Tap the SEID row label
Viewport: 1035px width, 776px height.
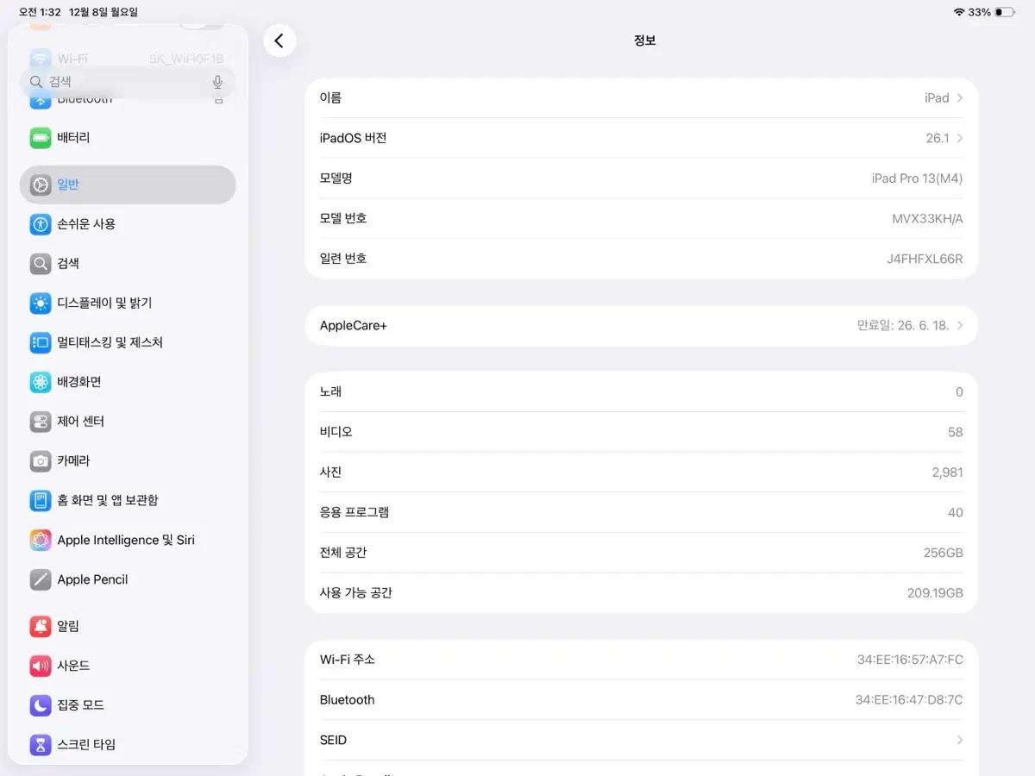(x=333, y=740)
